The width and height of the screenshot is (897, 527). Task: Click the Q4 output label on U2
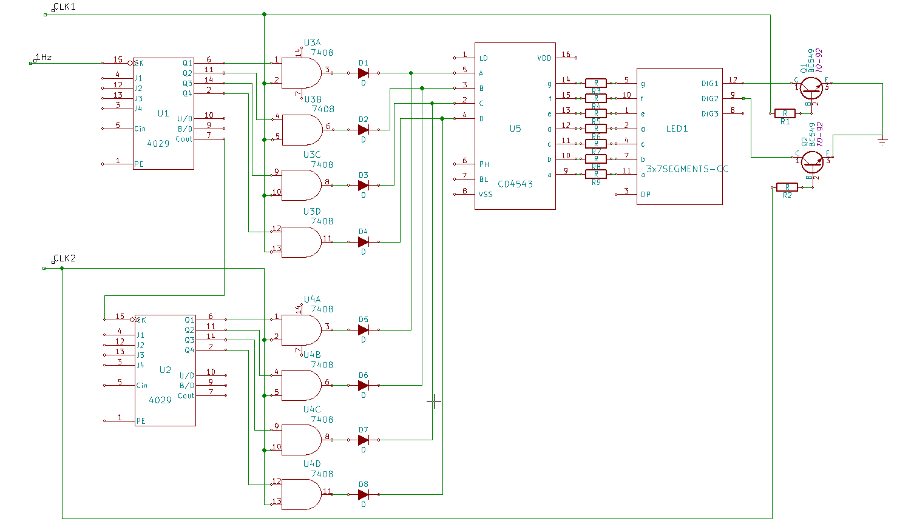click(x=189, y=351)
